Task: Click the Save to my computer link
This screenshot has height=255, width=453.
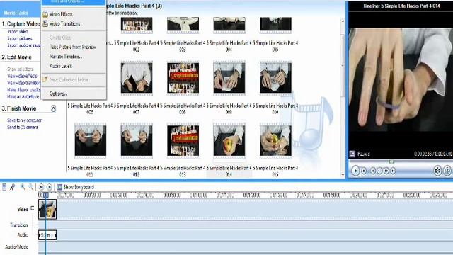Action: tap(25, 120)
